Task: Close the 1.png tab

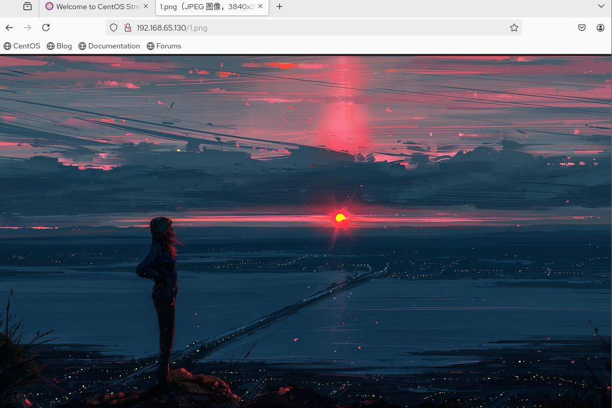Action: point(260,7)
